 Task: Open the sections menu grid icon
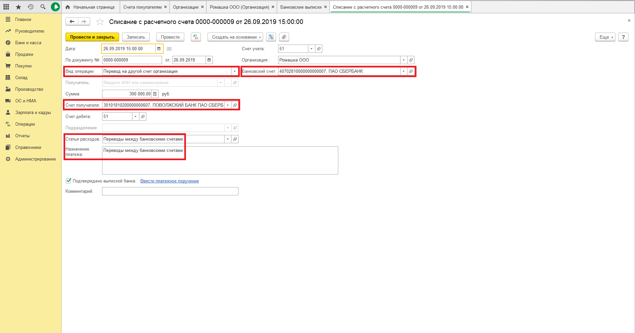[6, 7]
